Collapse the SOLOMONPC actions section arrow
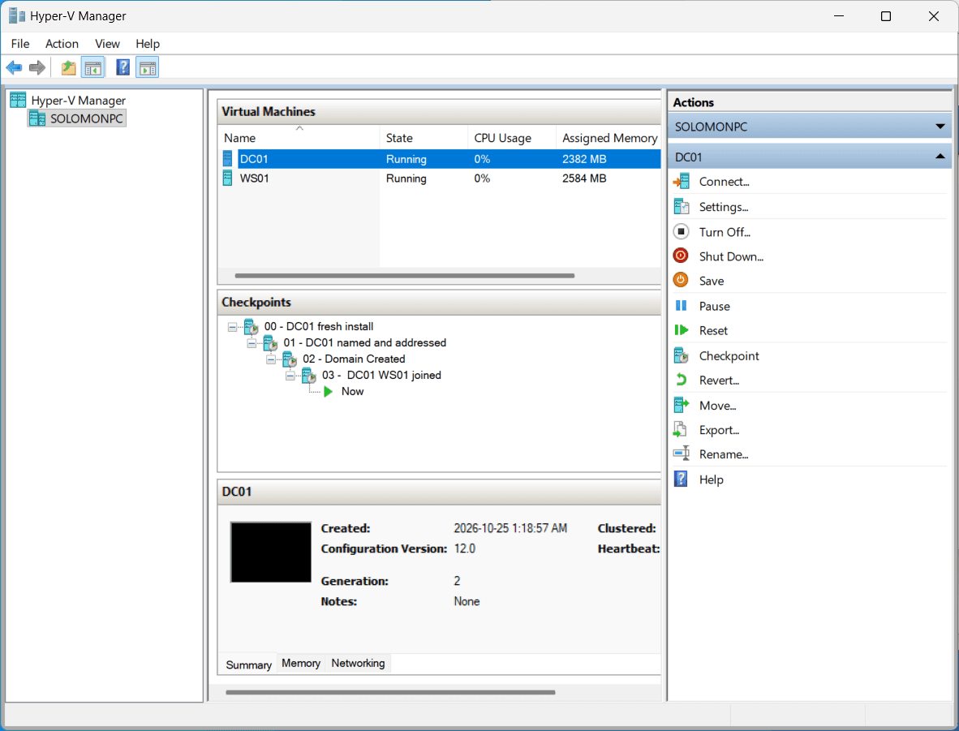This screenshot has height=731, width=959. click(x=940, y=127)
